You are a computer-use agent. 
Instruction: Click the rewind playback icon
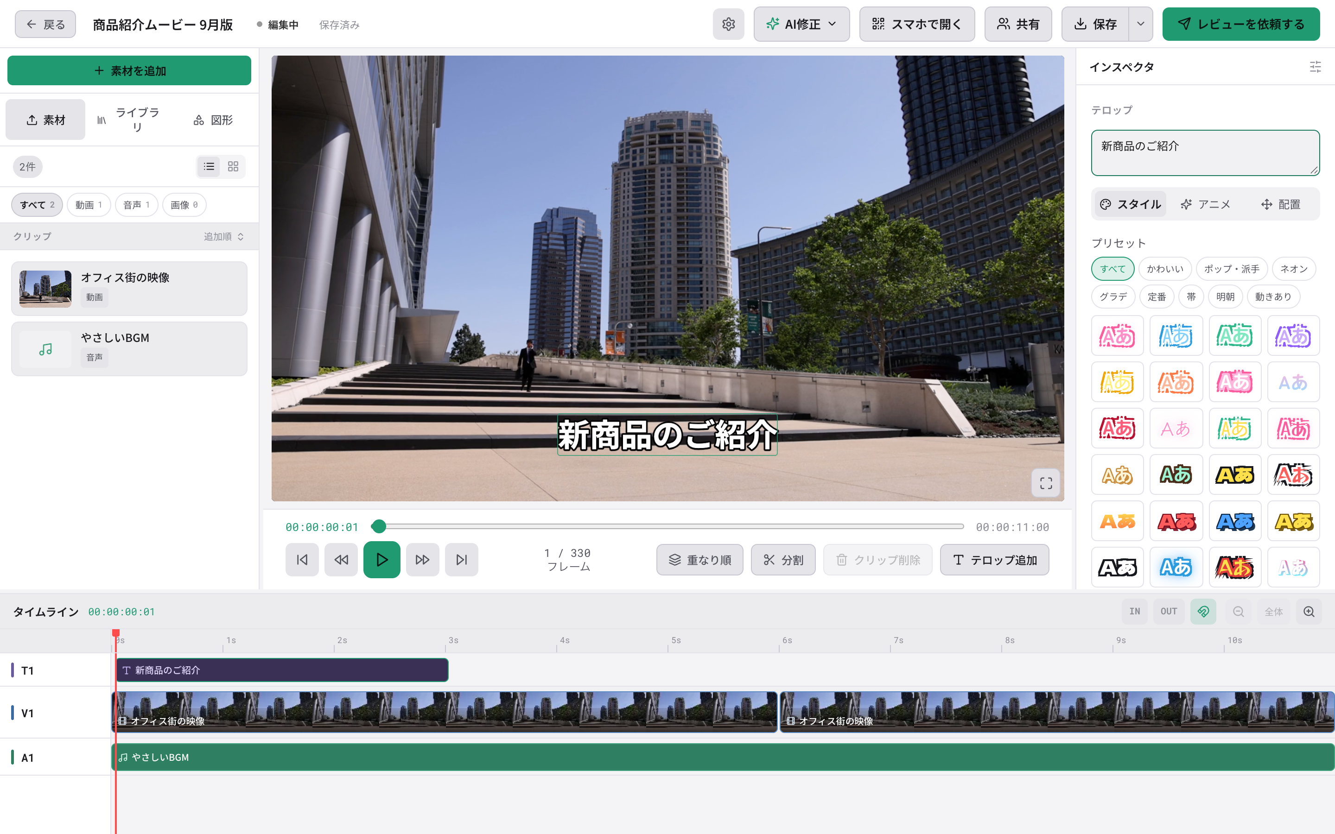tap(341, 560)
